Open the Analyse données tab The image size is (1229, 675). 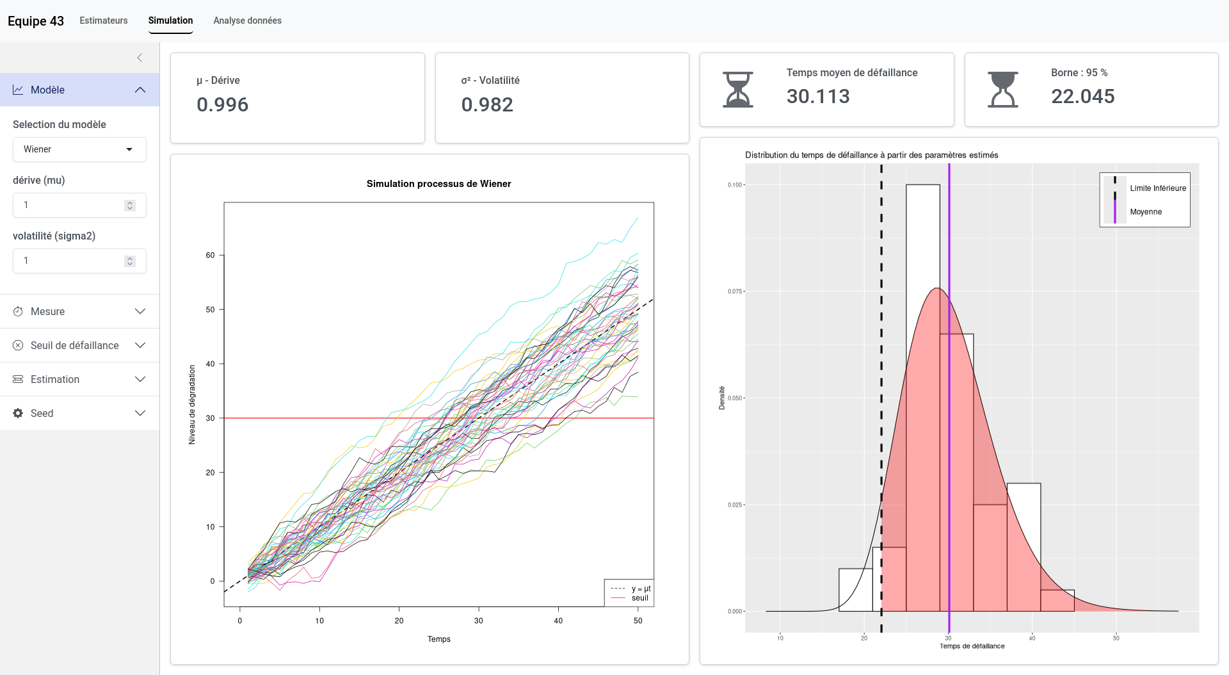tap(247, 20)
